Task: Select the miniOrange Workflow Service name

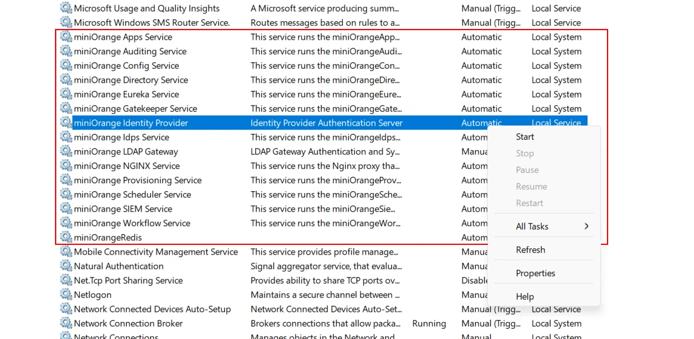Action: (x=132, y=223)
